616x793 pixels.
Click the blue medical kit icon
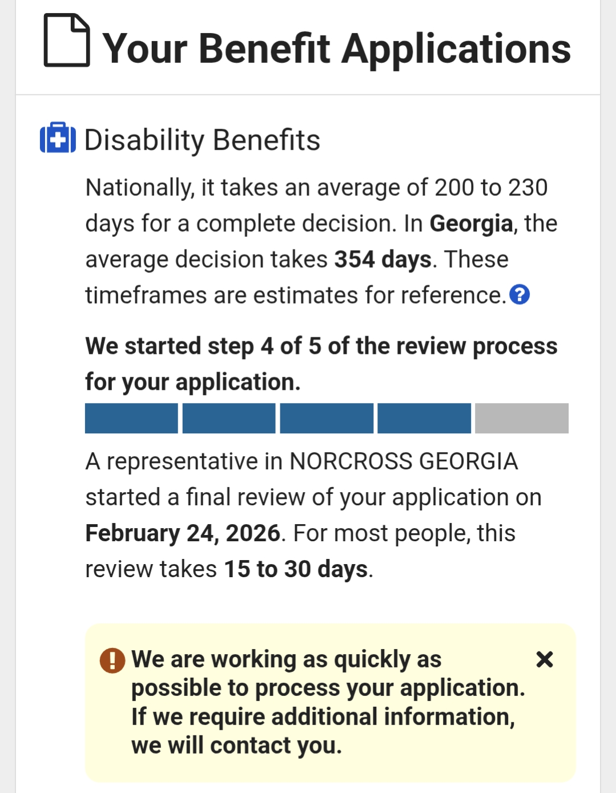tap(58, 138)
